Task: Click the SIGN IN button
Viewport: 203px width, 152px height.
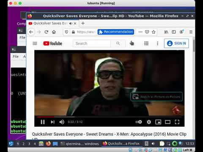Action: [x=176, y=43]
